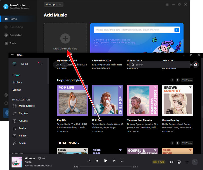203x170 pixels.
Task: Click the Demo user avatar in TIDAL
Action: click(14, 64)
